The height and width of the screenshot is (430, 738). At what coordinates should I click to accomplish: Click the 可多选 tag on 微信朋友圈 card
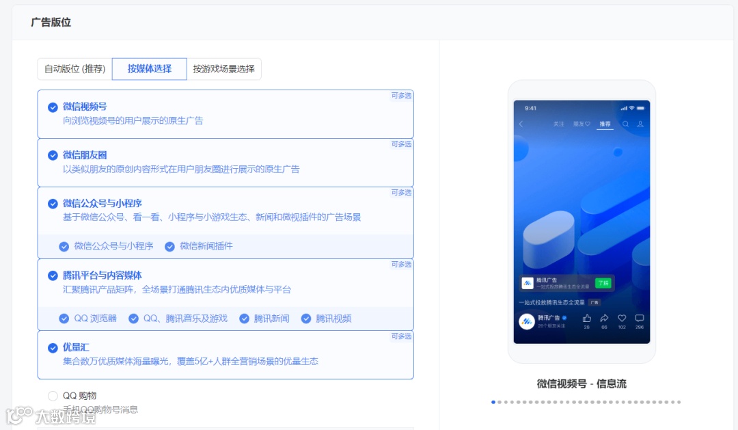[402, 144]
